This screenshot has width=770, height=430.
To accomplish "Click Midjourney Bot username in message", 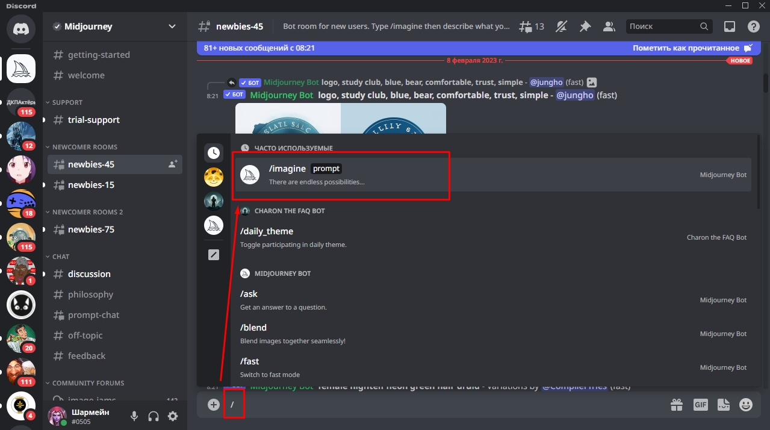I will [281, 95].
